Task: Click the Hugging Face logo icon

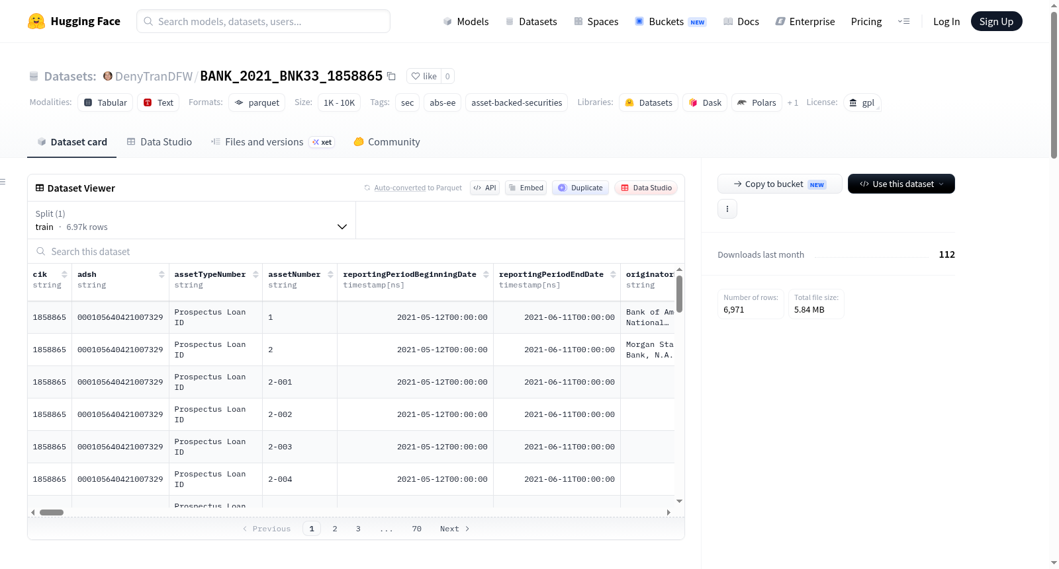Action: (x=36, y=21)
